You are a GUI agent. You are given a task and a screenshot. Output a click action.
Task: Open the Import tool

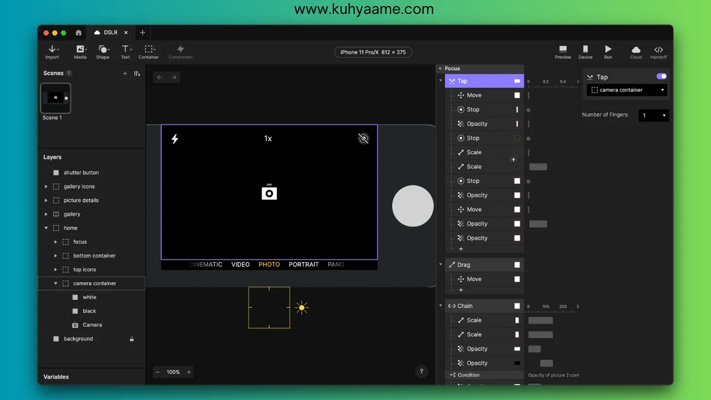52,52
